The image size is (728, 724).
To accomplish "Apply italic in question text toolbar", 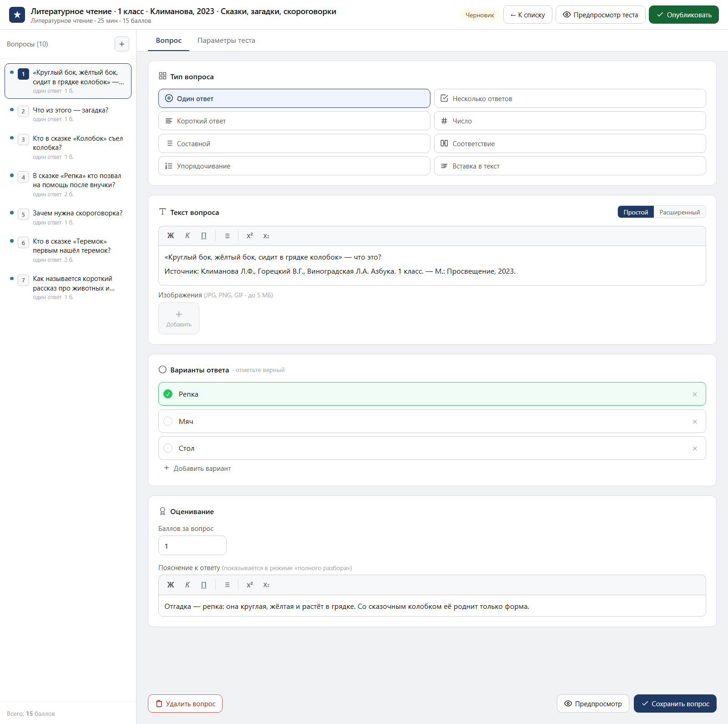I will [187, 236].
